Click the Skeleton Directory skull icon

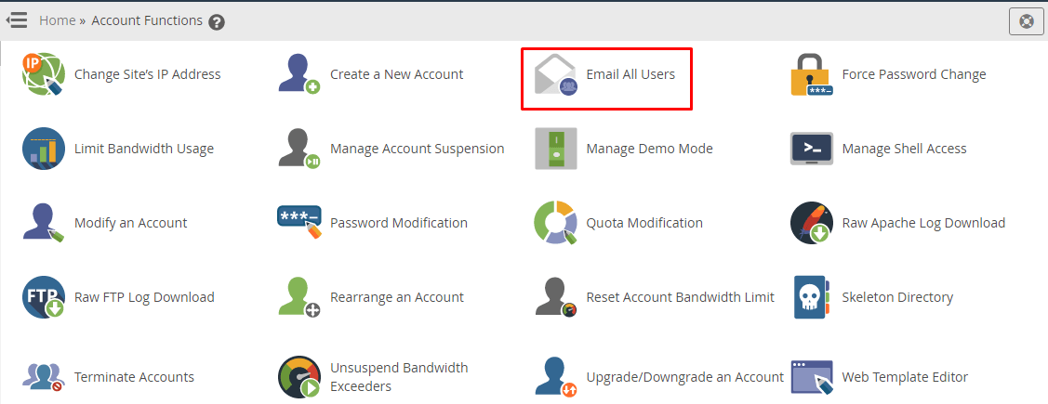pos(811,297)
